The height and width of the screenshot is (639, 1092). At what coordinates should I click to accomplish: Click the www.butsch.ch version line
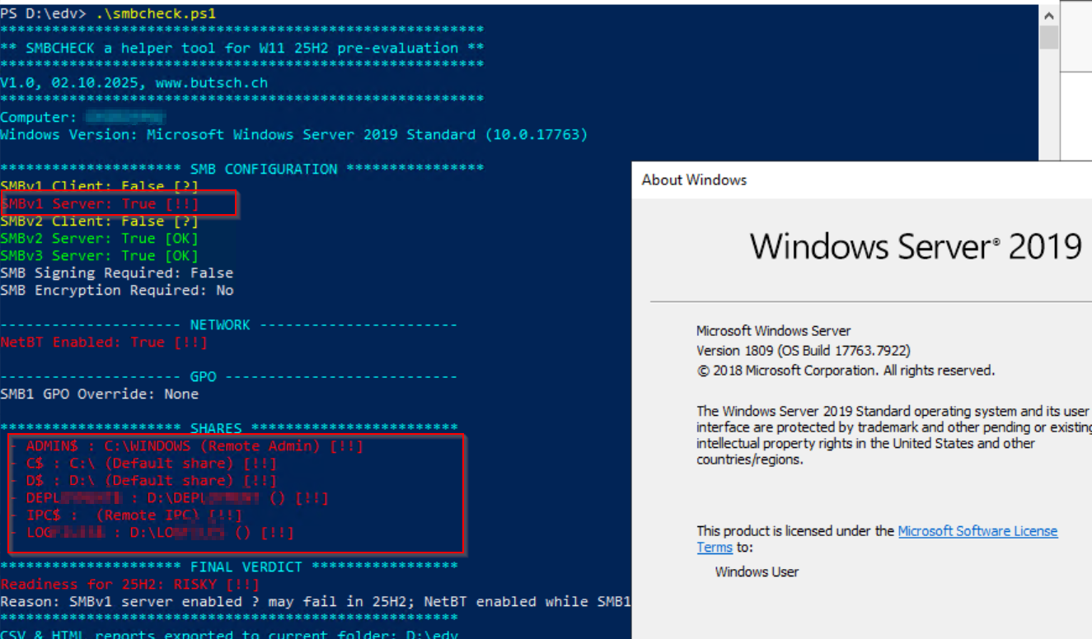[x=134, y=83]
